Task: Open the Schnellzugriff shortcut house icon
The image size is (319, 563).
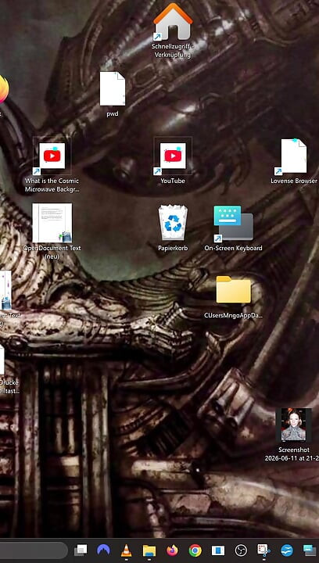Action: click(173, 22)
